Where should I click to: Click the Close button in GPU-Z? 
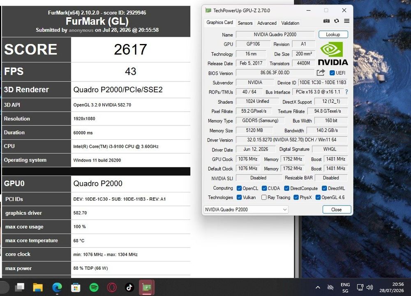point(337,210)
